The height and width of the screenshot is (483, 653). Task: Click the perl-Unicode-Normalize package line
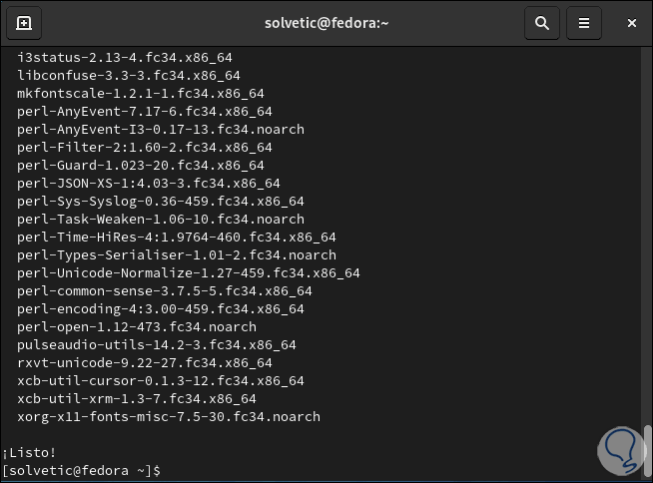click(188, 272)
